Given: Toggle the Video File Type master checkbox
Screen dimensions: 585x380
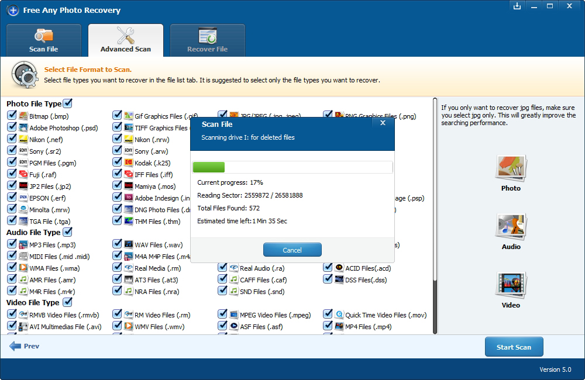Looking at the screenshot, I should tap(67, 302).
